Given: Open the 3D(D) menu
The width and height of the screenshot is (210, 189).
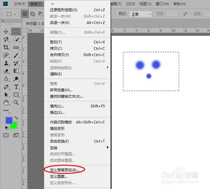Looking at the screenshot, I should coord(130,4).
